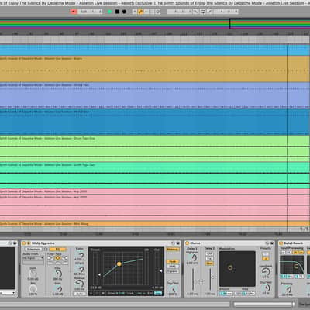The height and width of the screenshot is (310, 310).
Task: Click the arrangement overview strip at the top
Action: tap(155, 24)
